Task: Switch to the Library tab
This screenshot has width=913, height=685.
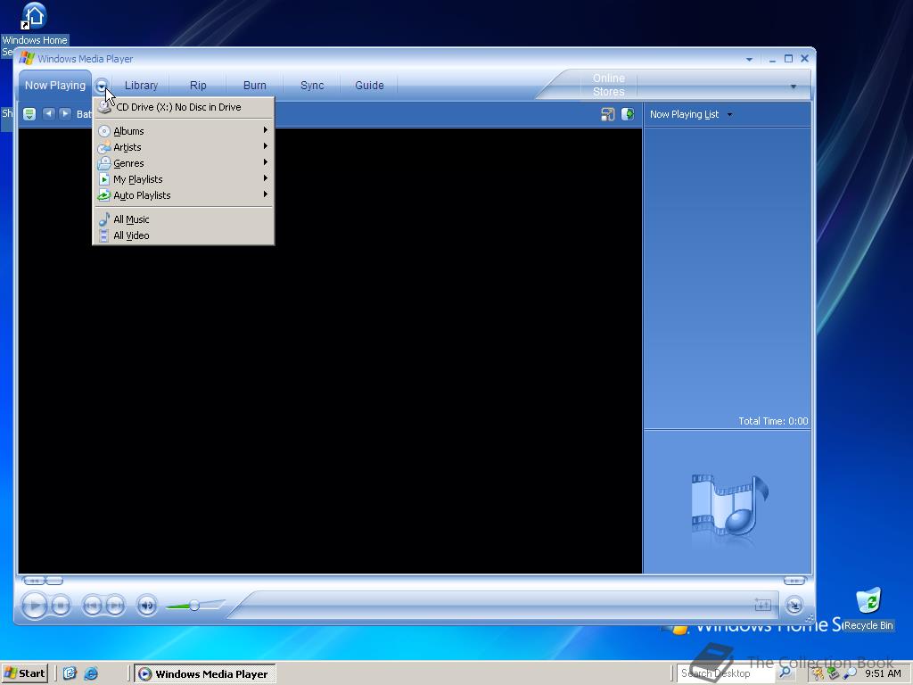Action: tap(141, 85)
